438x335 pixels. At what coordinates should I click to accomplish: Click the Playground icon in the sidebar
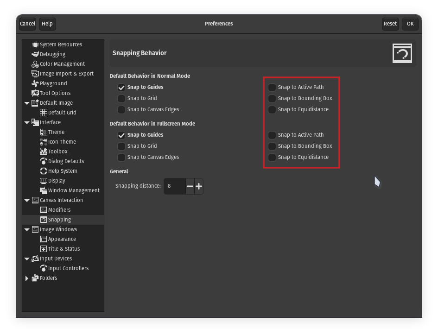coord(36,83)
